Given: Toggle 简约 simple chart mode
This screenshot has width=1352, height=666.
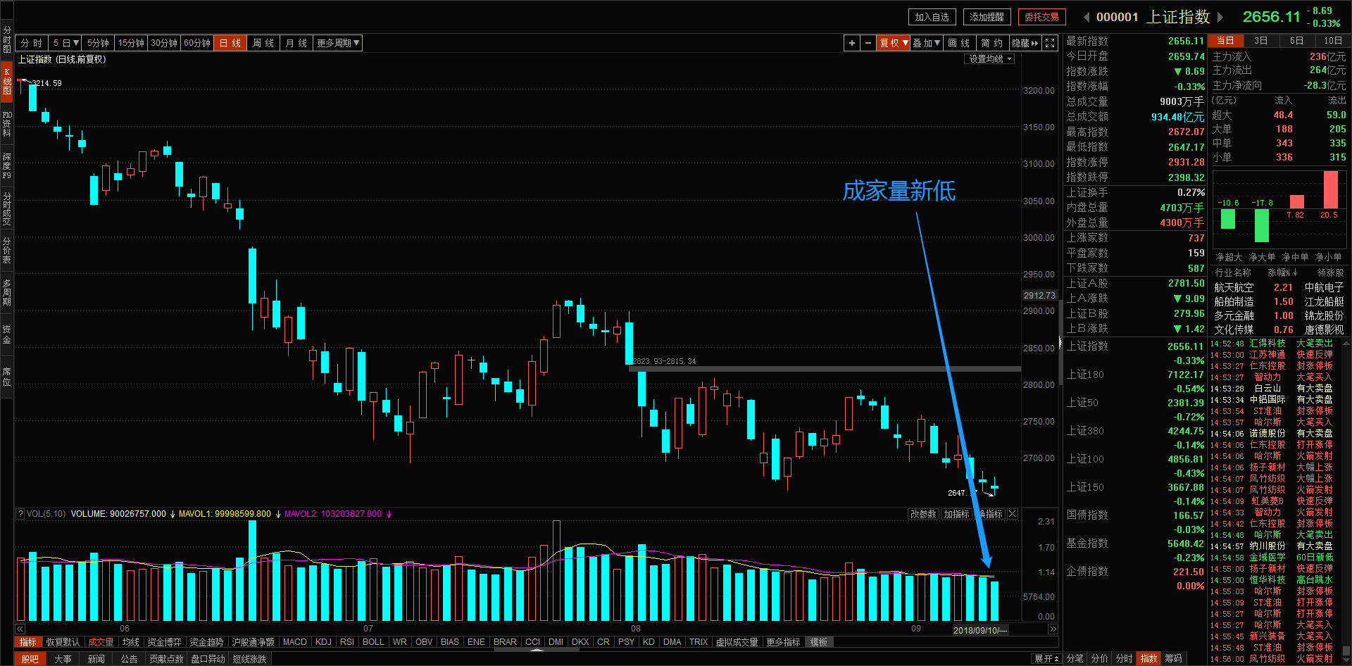Looking at the screenshot, I should point(991,43).
